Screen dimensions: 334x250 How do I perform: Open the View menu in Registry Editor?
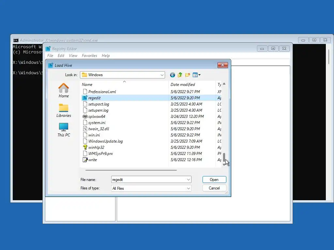click(73, 56)
